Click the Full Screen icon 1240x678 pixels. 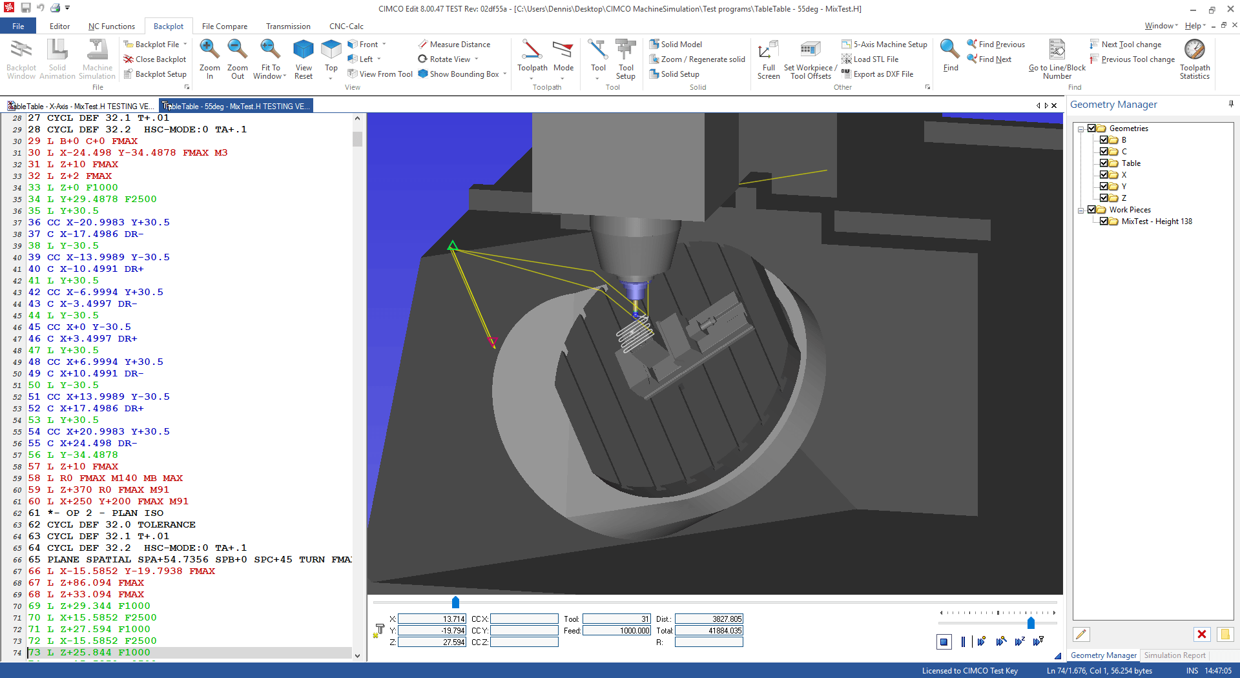[x=769, y=58]
